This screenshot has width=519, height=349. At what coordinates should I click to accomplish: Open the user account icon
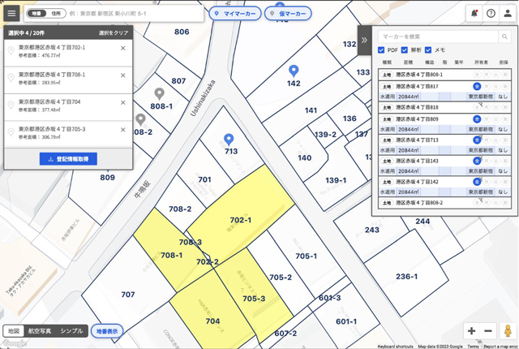[x=508, y=14]
